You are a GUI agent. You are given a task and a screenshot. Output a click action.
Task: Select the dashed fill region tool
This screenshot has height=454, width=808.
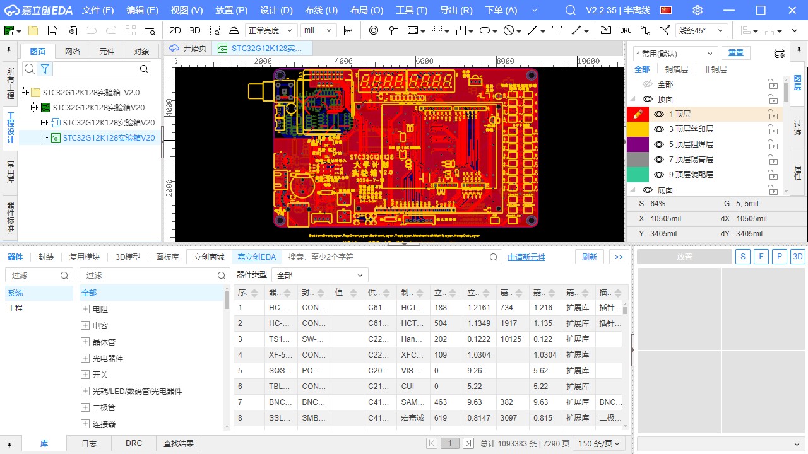(x=437, y=30)
